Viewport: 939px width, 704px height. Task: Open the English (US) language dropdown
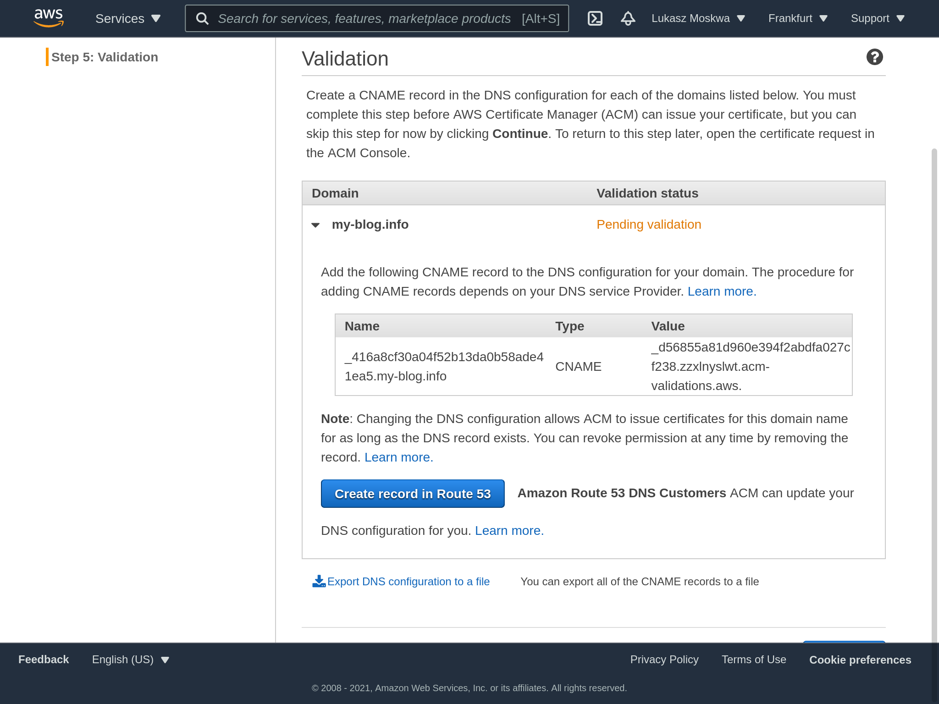tap(131, 660)
